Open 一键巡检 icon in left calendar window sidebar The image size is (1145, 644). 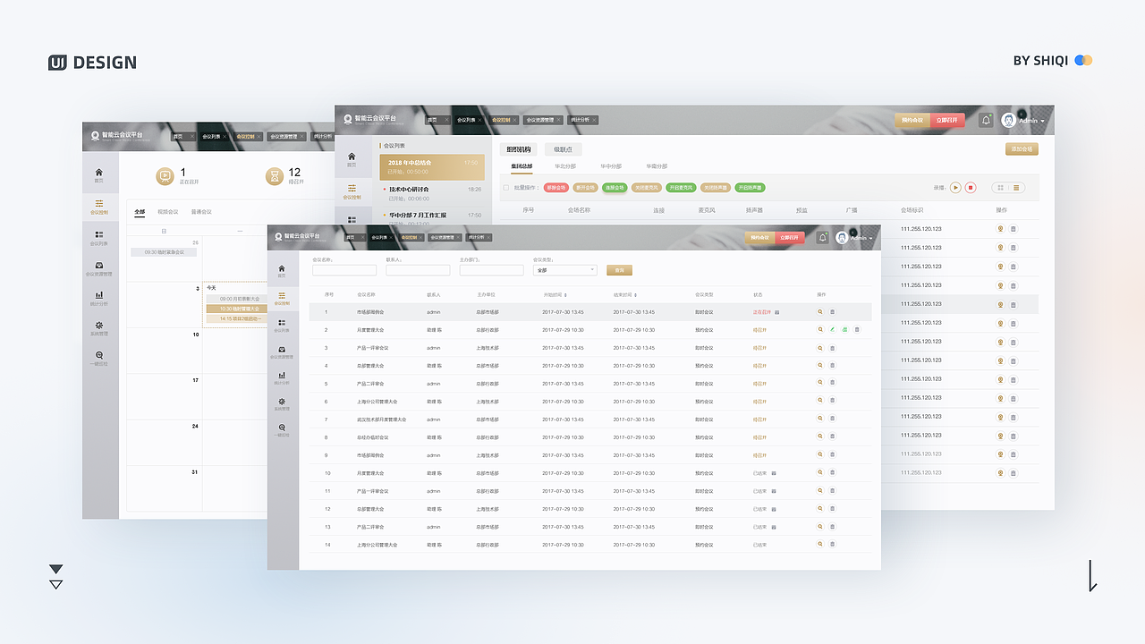pyautogui.click(x=98, y=355)
